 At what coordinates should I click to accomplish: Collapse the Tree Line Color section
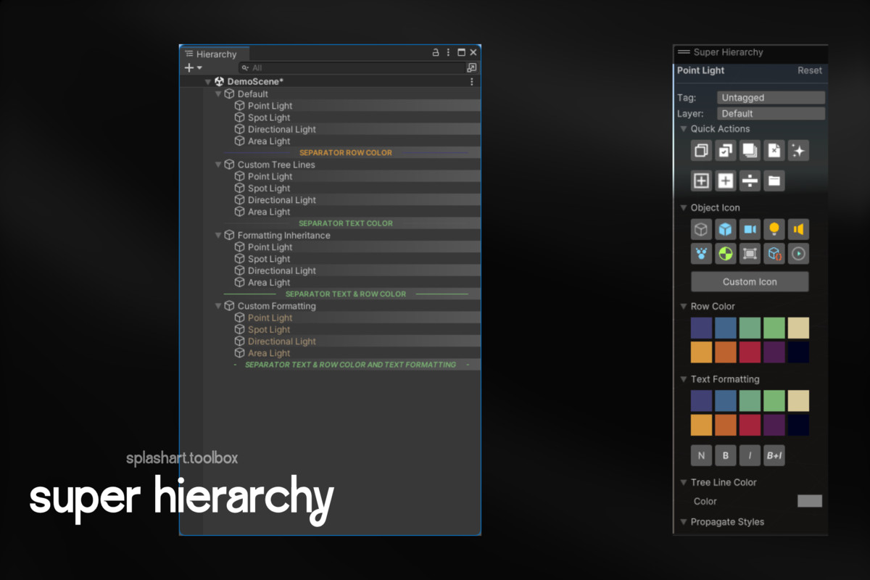pyautogui.click(x=683, y=482)
